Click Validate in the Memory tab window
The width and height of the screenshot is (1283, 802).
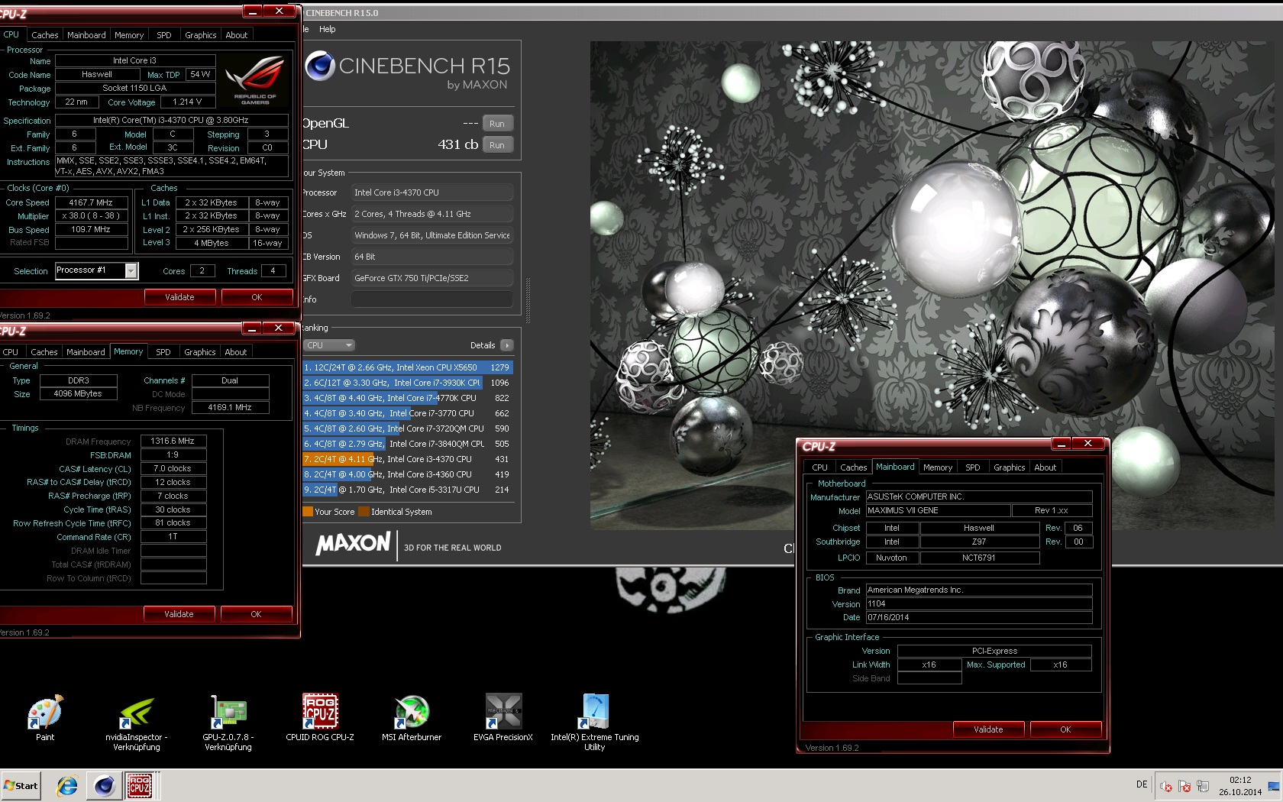[179, 614]
